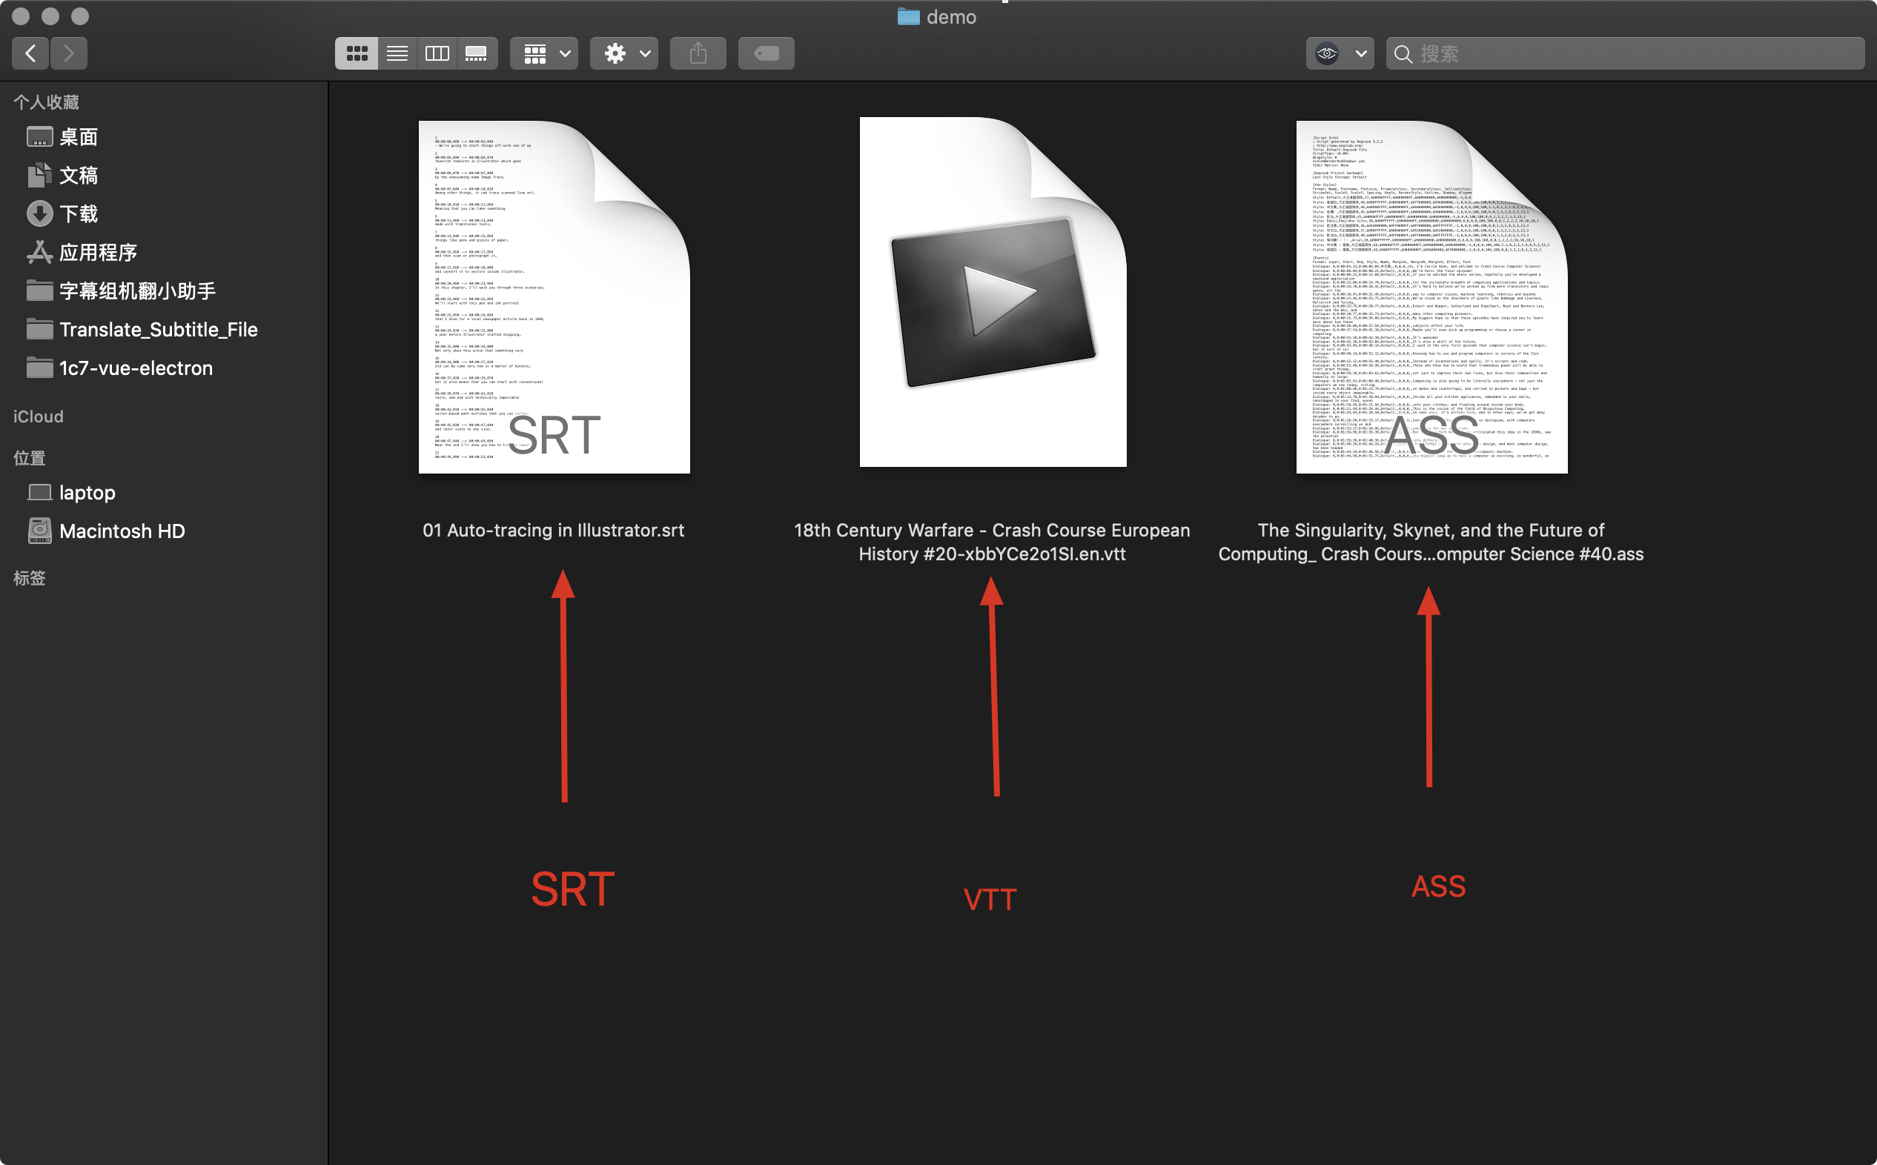The image size is (1877, 1165).
Task: Open the eye Quick Look dropdown
Action: pos(1340,53)
